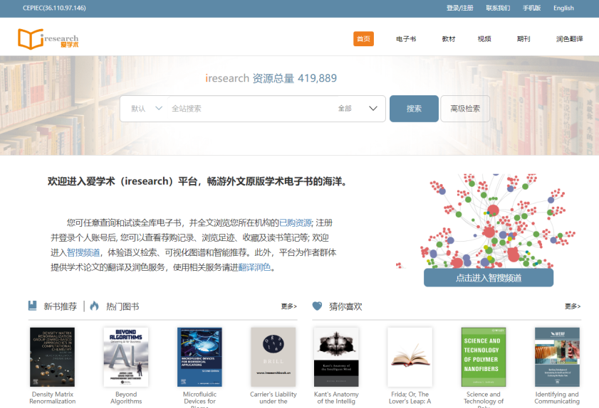Open Density Matrix Renormalization book cover
599x408 pixels.
click(x=52, y=357)
